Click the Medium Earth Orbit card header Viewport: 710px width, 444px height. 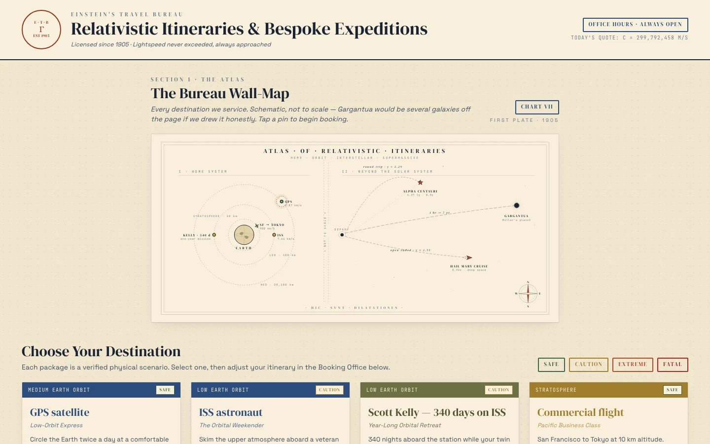coord(101,390)
